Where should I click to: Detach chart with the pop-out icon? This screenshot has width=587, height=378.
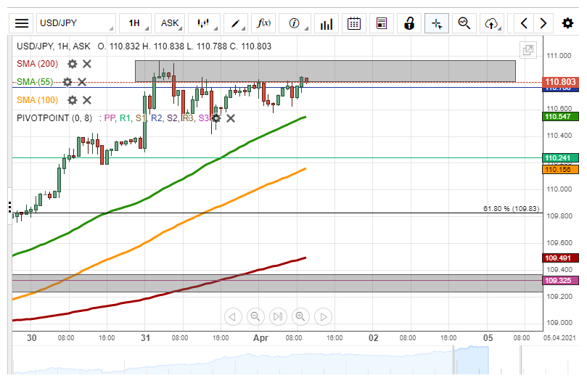[x=528, y=50]
